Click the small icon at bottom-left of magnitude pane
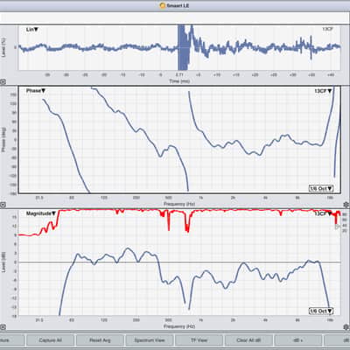Image resolution: width=350 pixels, height=350 pixels. 3,327
